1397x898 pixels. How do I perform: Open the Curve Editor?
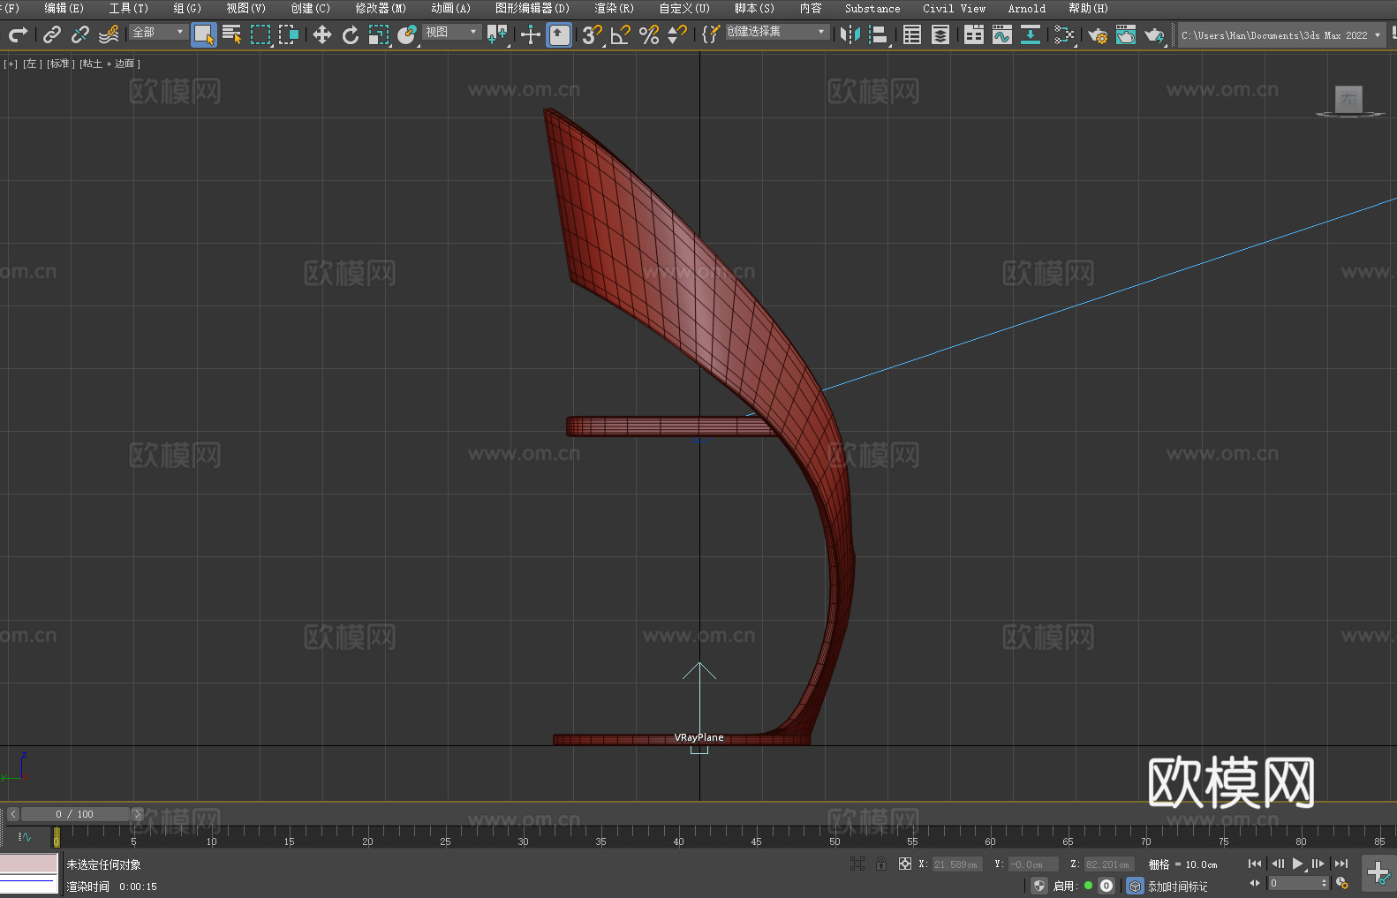(1002, 34)
